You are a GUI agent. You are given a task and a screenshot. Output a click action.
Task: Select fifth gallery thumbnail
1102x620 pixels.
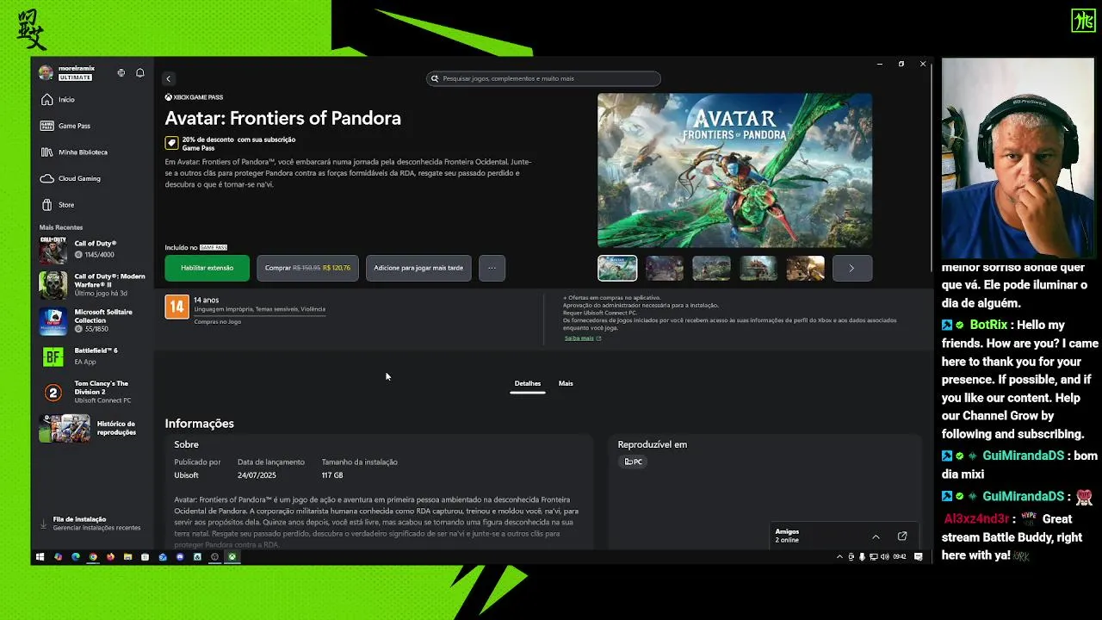805,269
